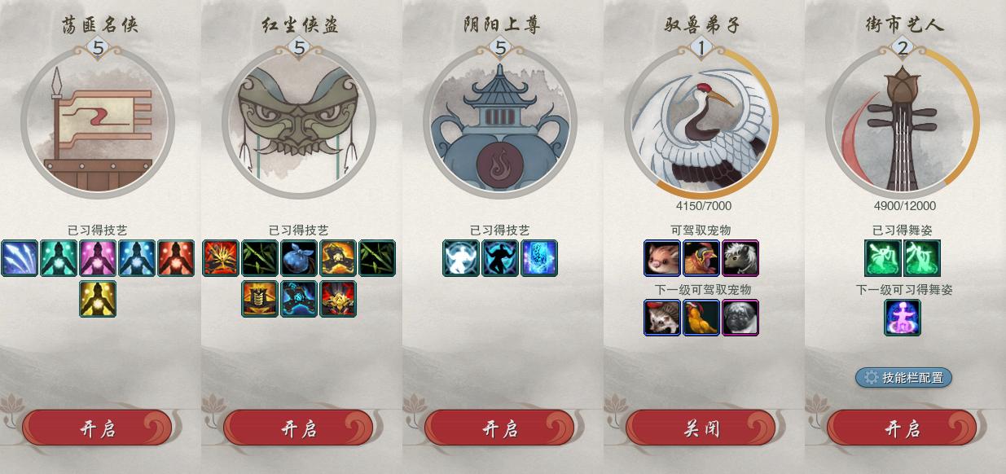Viewport: 1006px width, 474px height.
Task: Click the golden armor skill icon
Action: (260, 299)
